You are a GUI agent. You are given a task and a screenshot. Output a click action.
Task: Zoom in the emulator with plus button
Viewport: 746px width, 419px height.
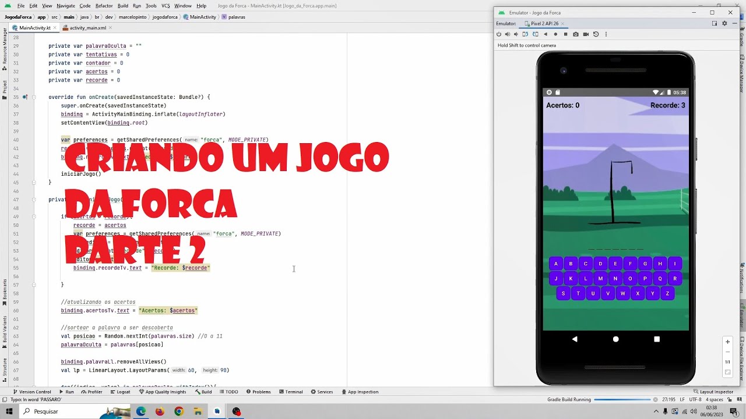[x=727, y=342]
